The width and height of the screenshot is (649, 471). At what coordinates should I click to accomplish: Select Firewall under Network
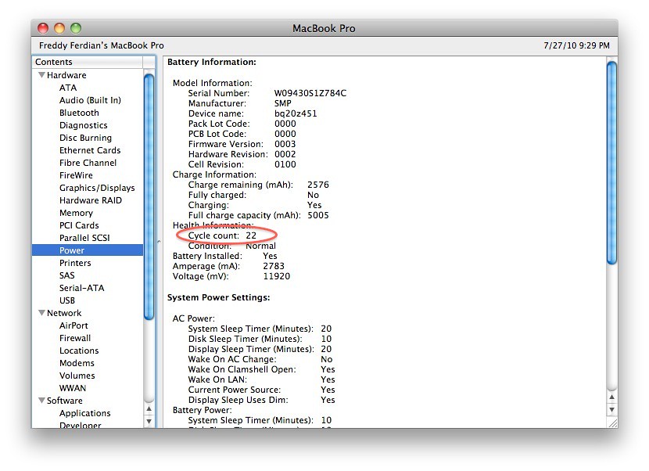[x=75, y=338]
